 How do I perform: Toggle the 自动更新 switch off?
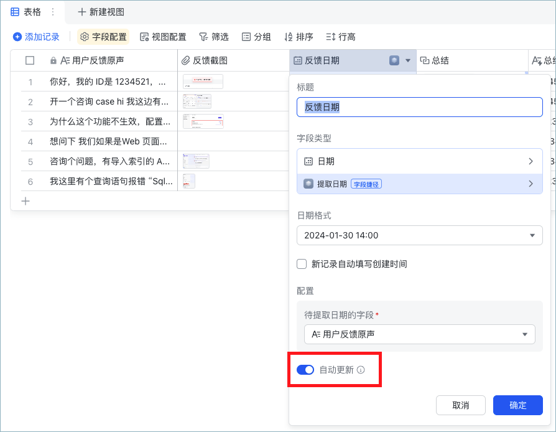click(305, 370)
